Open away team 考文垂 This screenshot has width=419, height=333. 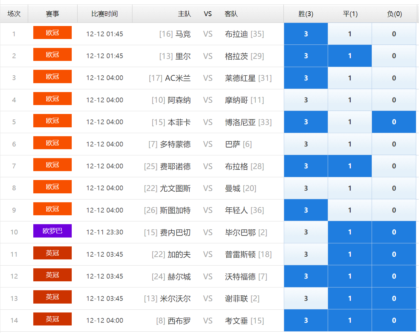point(236,321)
